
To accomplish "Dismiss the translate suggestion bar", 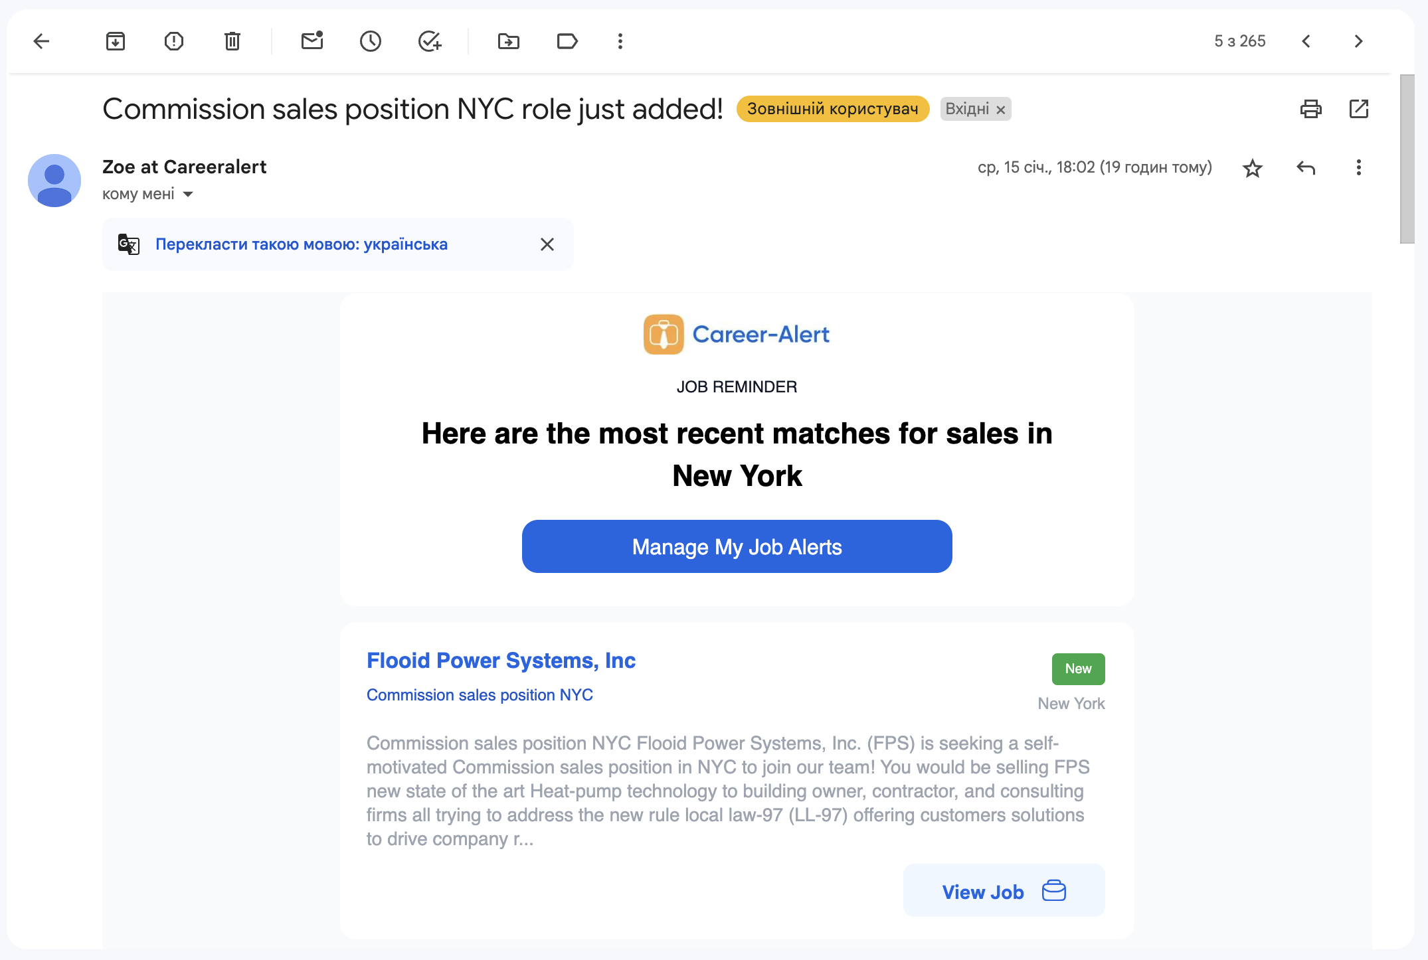I will (547, 244).
